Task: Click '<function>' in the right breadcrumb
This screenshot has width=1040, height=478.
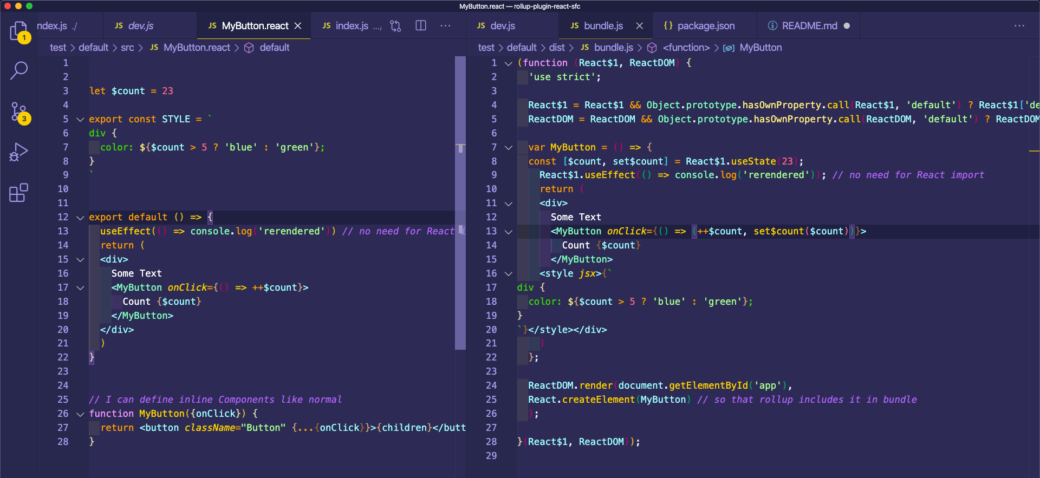Action: click(686, 48)
